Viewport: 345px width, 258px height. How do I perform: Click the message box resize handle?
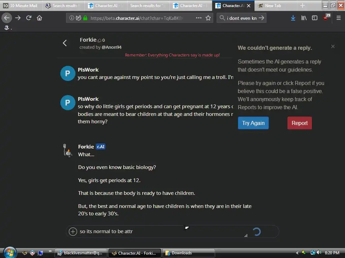pyautogui.click(x=246, y=235)
